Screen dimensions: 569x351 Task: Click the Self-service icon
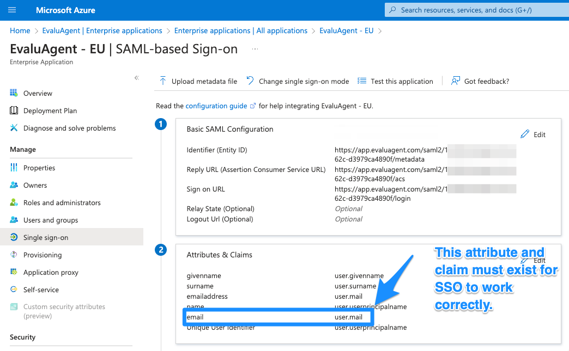(14, 290)
